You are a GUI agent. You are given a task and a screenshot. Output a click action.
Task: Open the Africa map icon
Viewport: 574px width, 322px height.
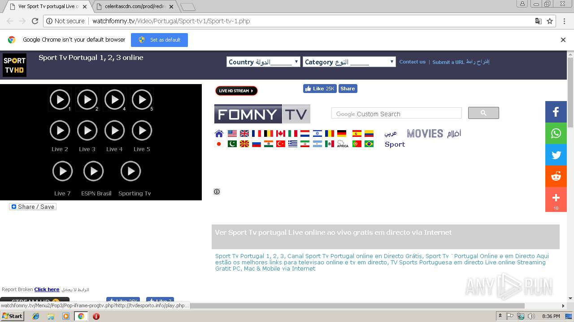pos(343,144)
